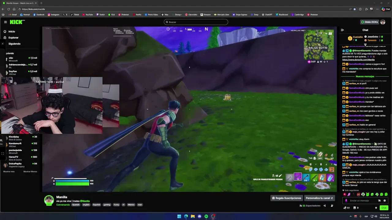The width and height of the screenshot is (392, 220).
Task: Select the gaming tag
Action: [x=107, y=205]
